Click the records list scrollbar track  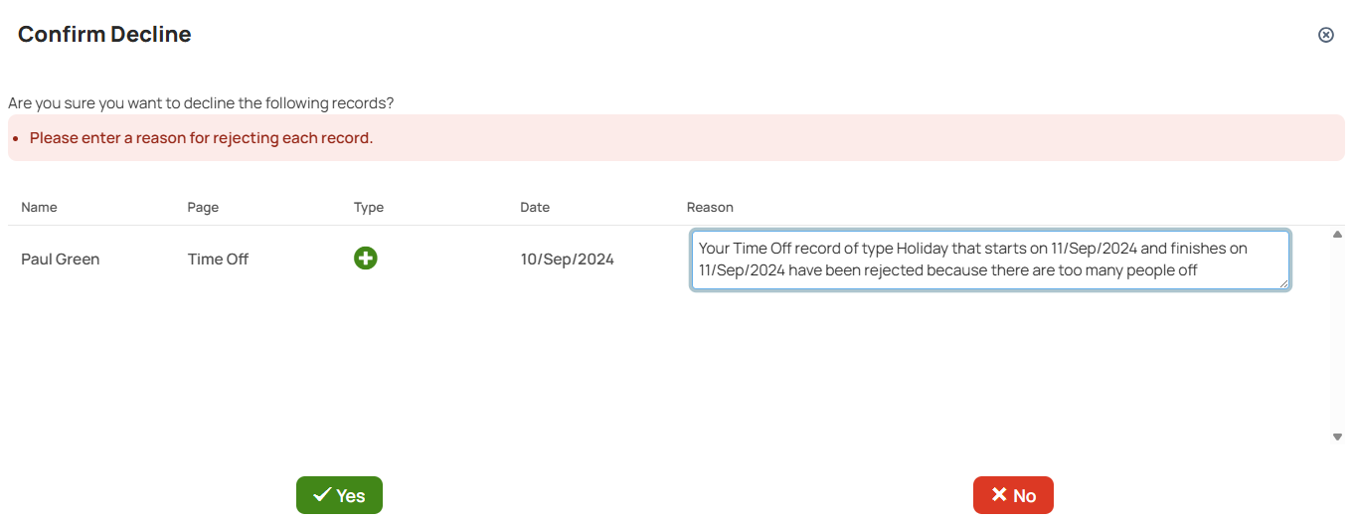[1337, 335]
